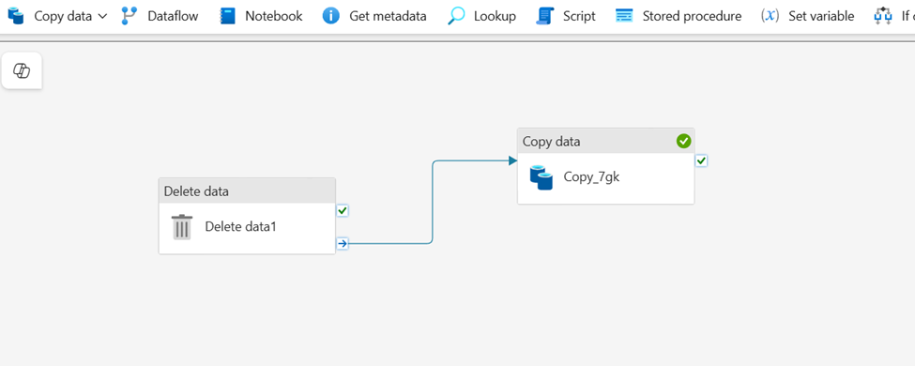Click the success checkbox beside Copy data node
This screenshot has width=915, height=366.
[701, 160]
